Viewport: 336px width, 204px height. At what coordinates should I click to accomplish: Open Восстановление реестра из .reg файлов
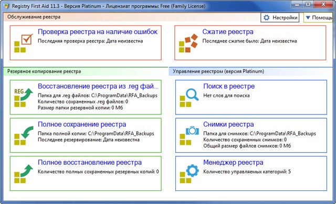point(86,97)
